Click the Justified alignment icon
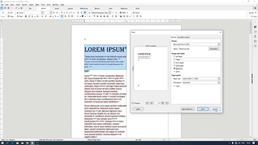This screenshot has height=145, width=258. 72,16
